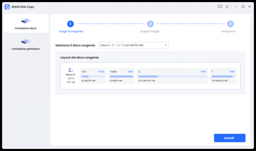Maximize the 4DDiG window
The image size is (256, 151).
(243, 7)
